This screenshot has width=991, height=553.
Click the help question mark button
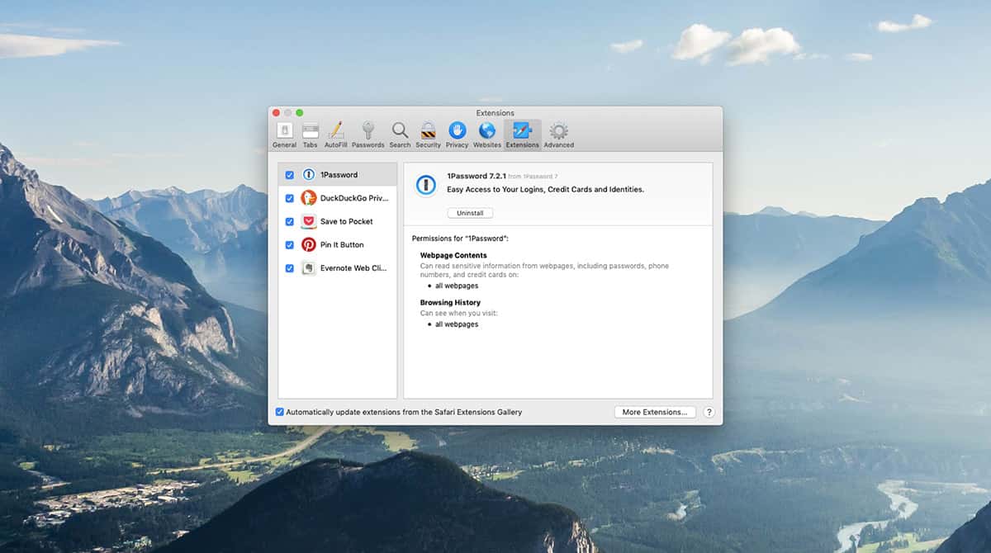[709, 412]
